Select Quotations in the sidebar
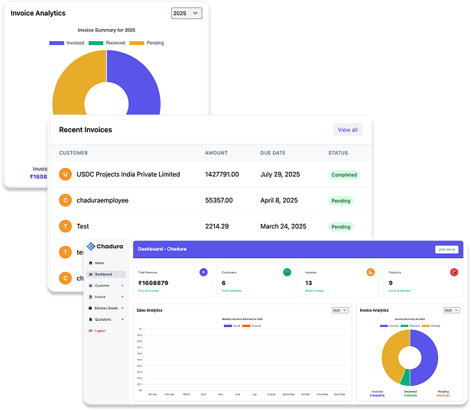The width and height of the screenshot is (471, 411). click(102, 319)
